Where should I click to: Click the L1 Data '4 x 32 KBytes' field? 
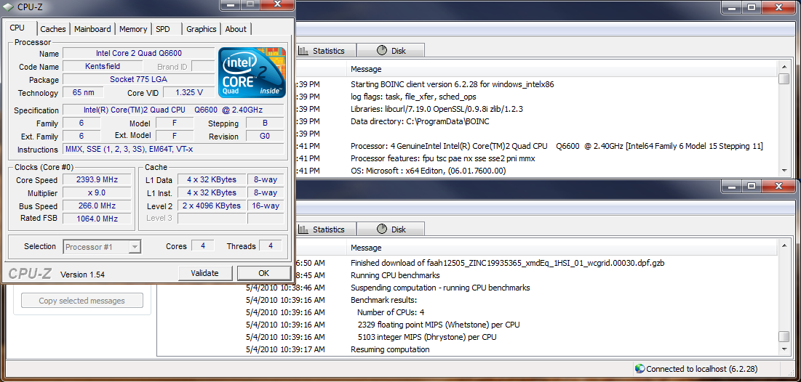[212, 179]
